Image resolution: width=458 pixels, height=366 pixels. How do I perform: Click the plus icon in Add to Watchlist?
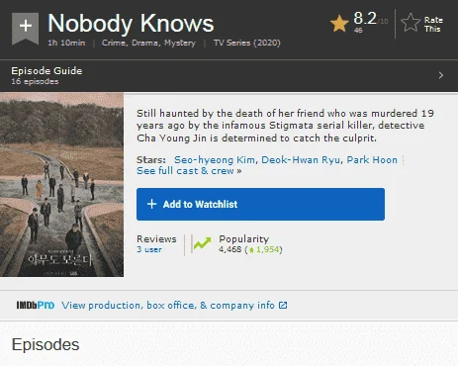pos(151,204)
